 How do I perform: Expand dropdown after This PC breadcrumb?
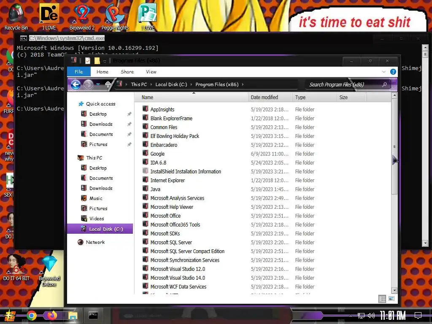tap(151, 84)
